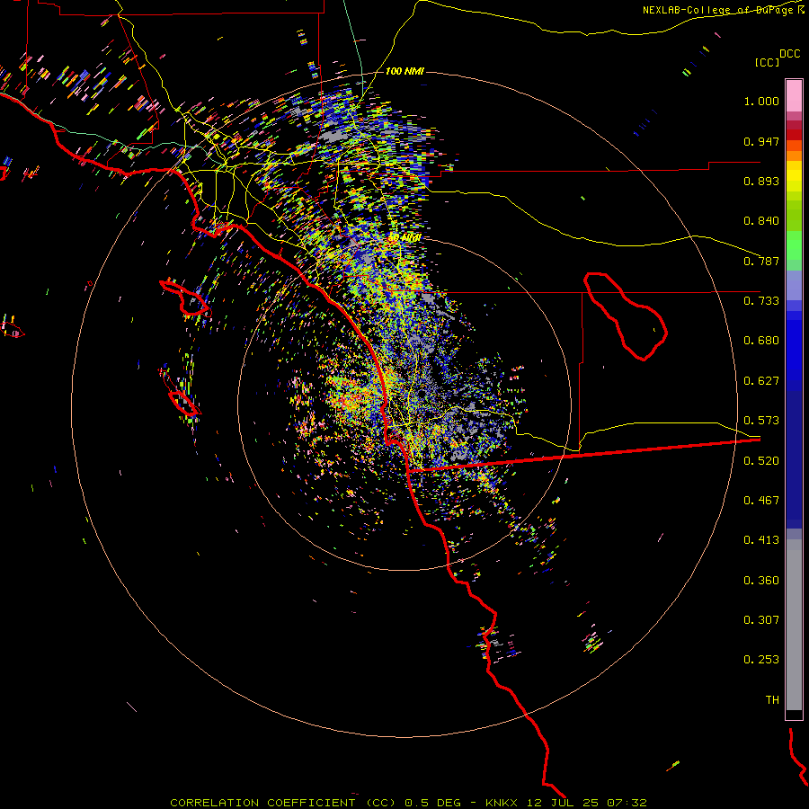This screenshot has width=809, height=809.
Task: Click the 12 JUL 25 date in caption
Action: [x=563, y=803]
